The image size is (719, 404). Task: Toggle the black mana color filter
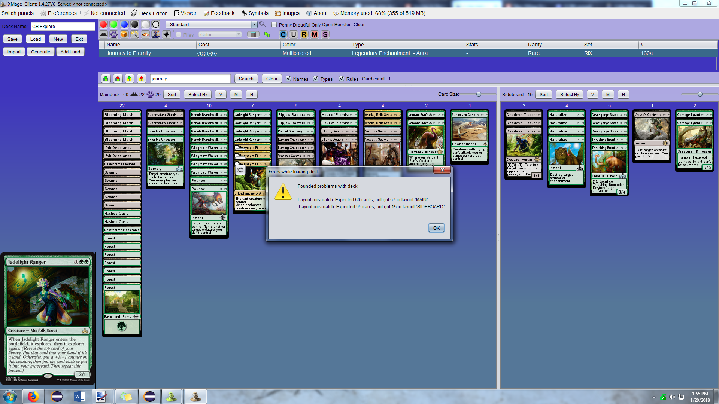point(135,24)
